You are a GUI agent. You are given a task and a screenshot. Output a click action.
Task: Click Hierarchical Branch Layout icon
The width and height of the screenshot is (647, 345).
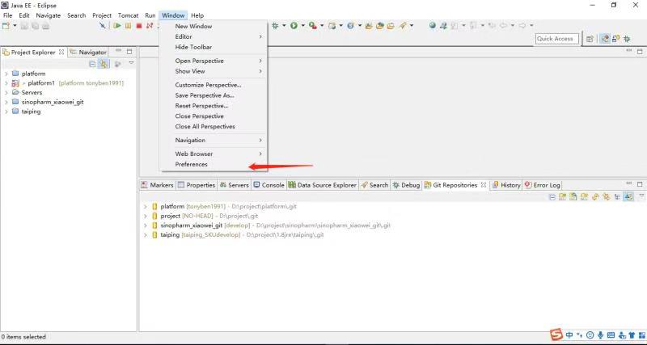(617, 197)
